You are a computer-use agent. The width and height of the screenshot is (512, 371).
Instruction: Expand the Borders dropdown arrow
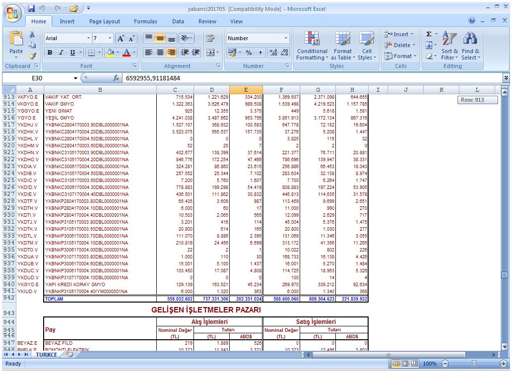pos(100,53)
